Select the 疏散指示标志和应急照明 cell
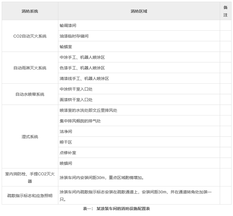Image resolution: width=233 pixels, height=216 pixels. click(30, 195)
